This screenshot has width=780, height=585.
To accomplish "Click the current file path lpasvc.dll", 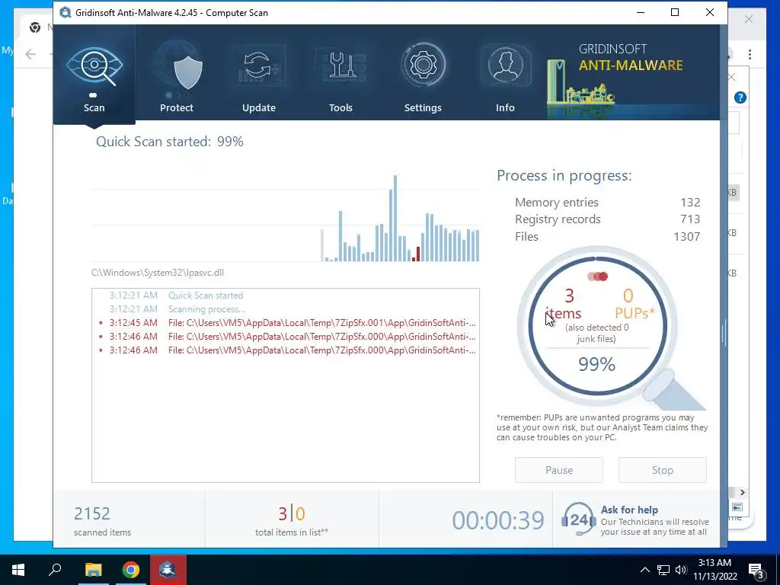I will point(158,273).
